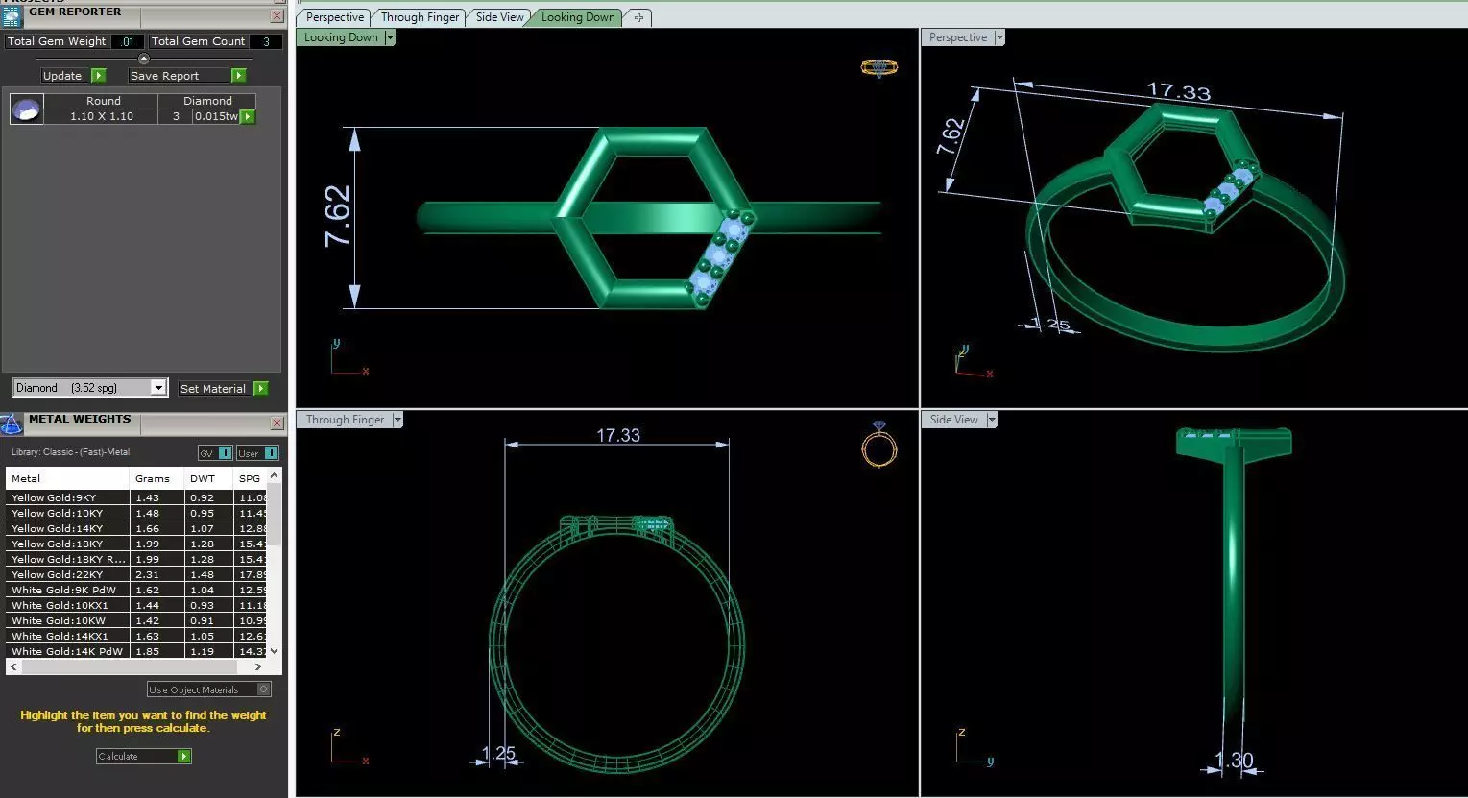Select the White Gold:14K PdW row
The image size is (1468, 798).
coord(136,651)
